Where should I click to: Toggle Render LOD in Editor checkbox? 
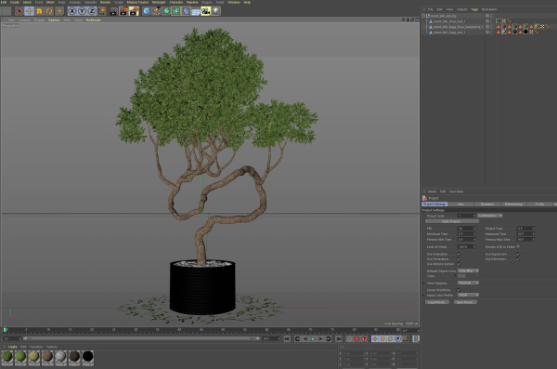coord(518,246)
